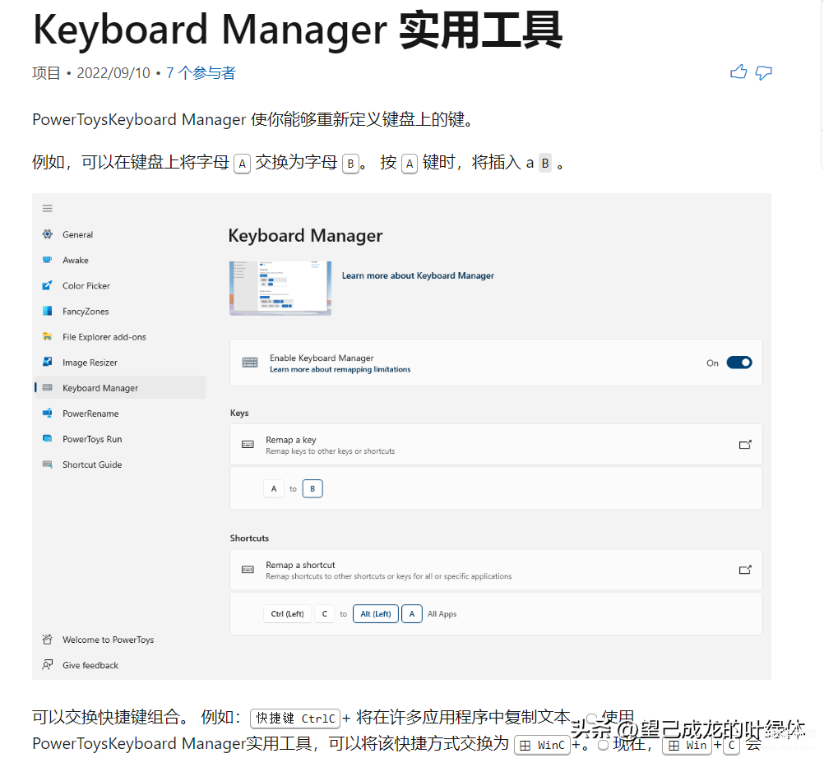Click the Welcome to PowerToys icon
The image size is (824, 758).
click(x=48, y=640)
